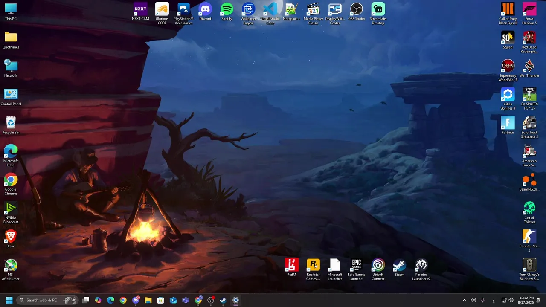Select the Minecraft Launcher desktop icon
The width and height of the screenshot is (546, 307).
(335, 269)
